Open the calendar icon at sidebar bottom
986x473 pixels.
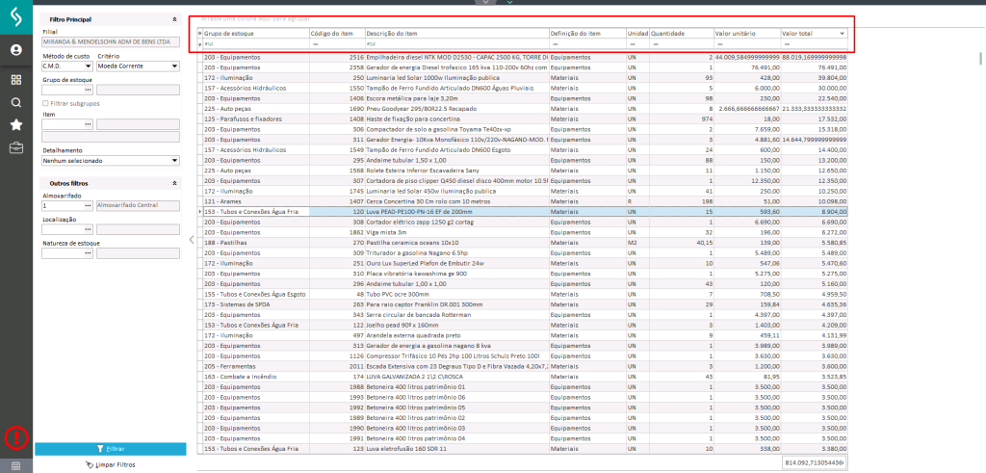click(x=16, y=464)
